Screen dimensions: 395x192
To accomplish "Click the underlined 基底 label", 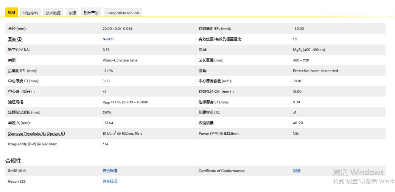I will [x=12, y=39].
